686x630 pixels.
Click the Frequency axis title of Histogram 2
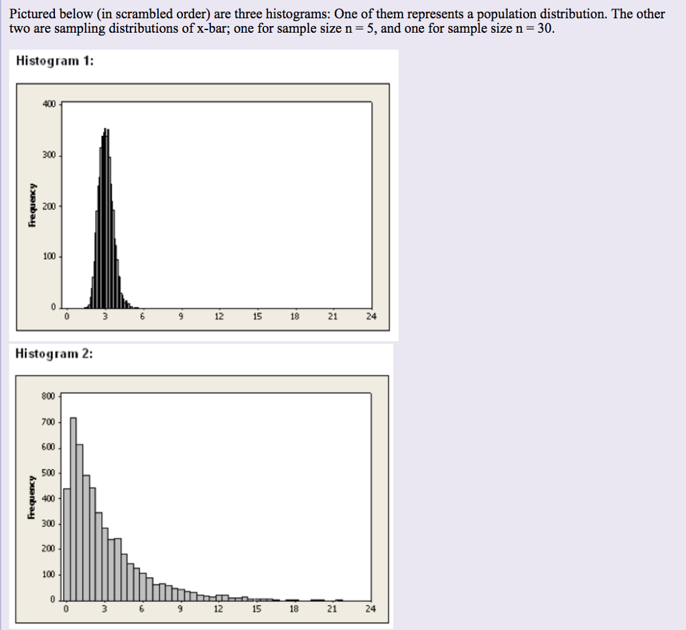coord(31,497)
